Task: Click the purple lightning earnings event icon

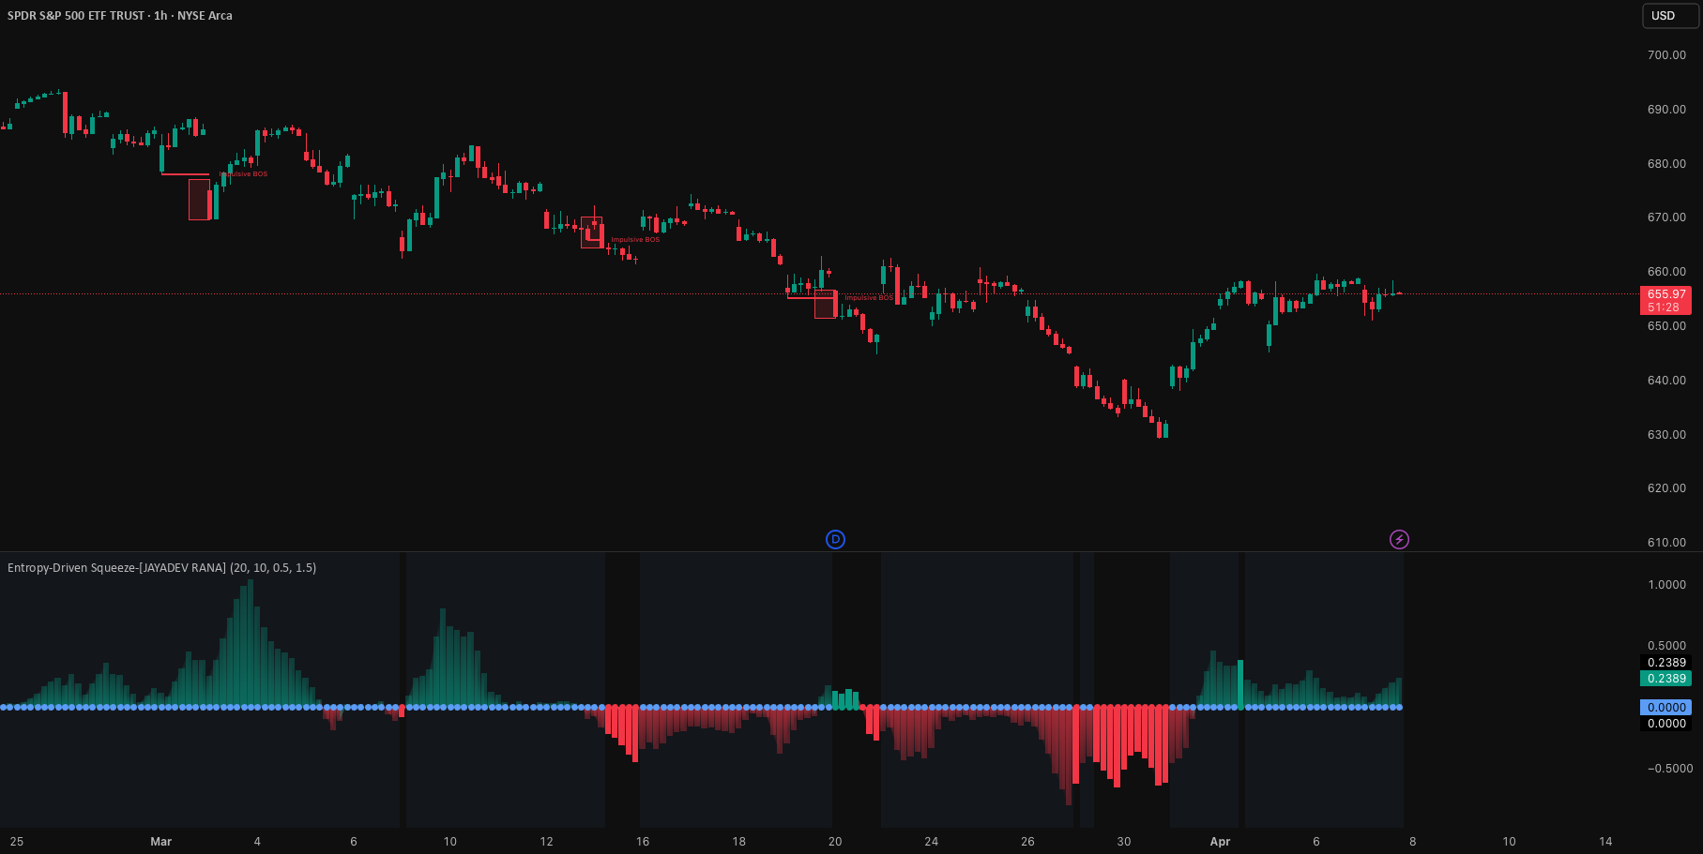Action: point(1399,539)
